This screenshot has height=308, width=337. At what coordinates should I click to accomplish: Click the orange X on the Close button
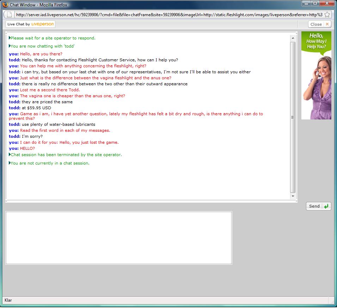[327, 24]
